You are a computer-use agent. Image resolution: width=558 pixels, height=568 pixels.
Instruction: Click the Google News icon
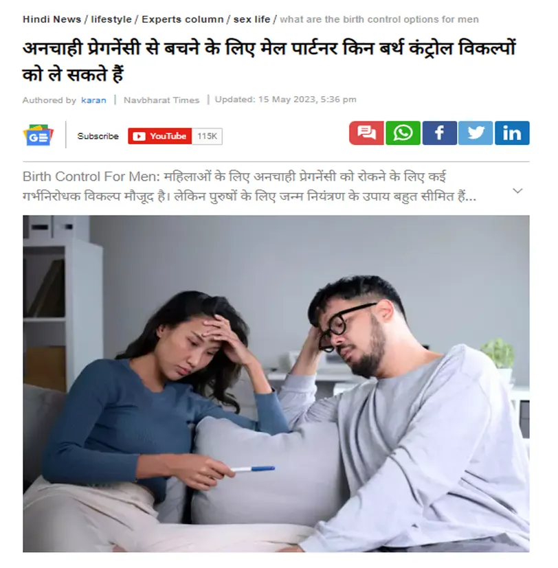click(x=38, y=135)
